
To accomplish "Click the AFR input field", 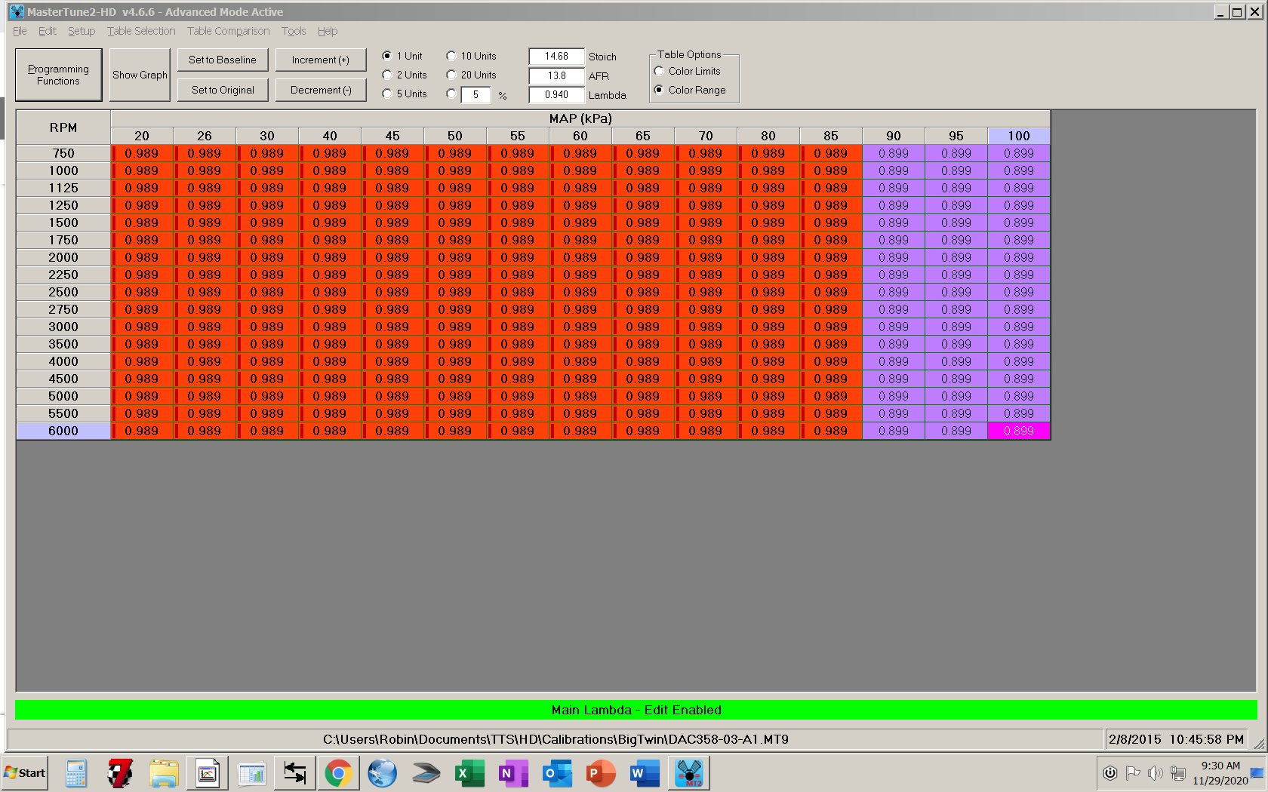I will click(x=556, y=76).
